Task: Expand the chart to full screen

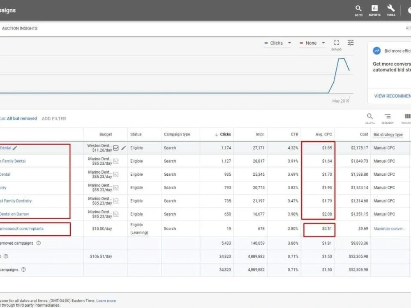Action: (337, 43)
